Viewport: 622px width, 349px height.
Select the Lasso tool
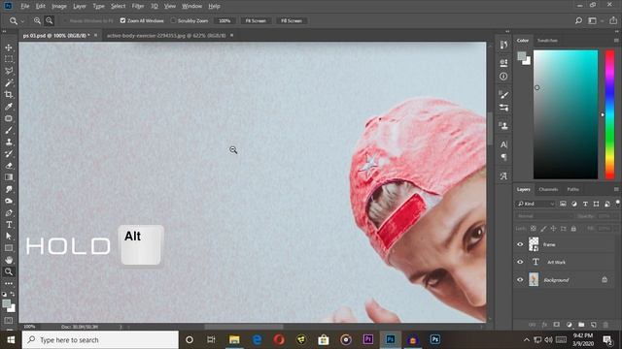pyautogui.click(x=9, y=71)
